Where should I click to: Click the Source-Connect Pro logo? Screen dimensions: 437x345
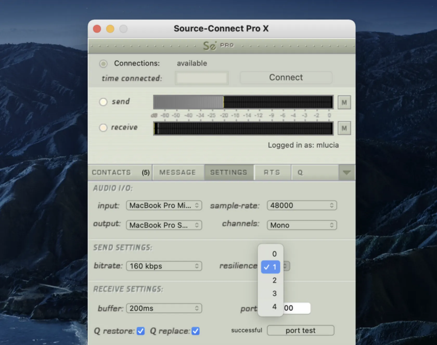click(218, 45)
